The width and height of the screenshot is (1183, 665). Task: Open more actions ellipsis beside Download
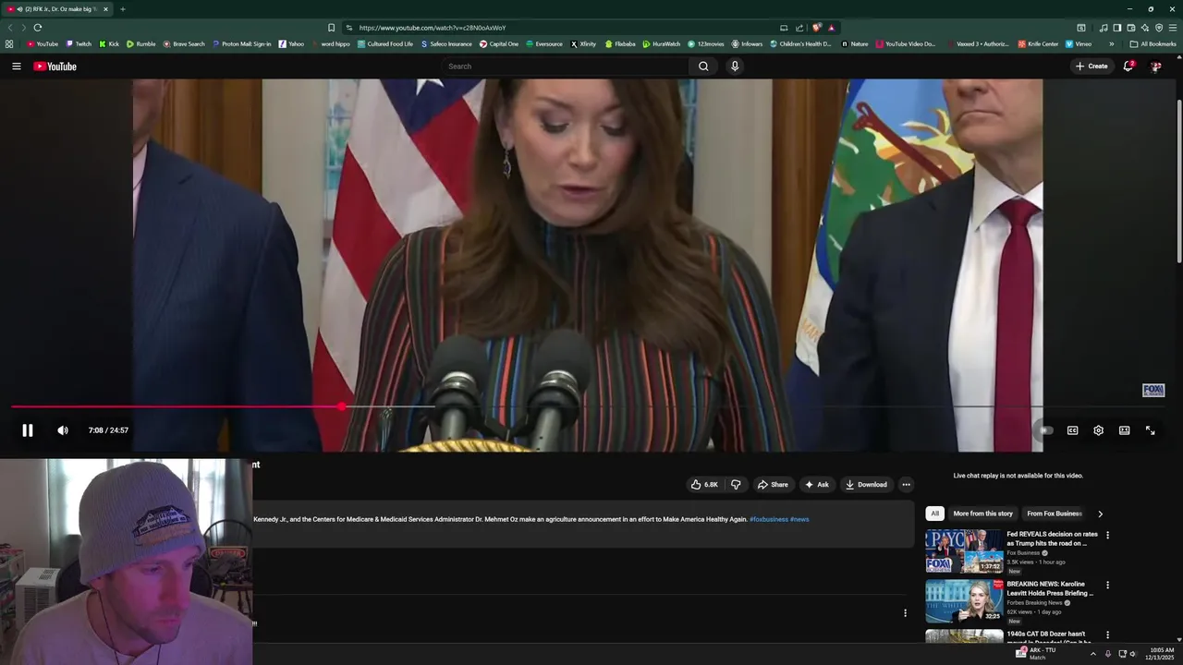pyautogui.click(x=906, y=485)
